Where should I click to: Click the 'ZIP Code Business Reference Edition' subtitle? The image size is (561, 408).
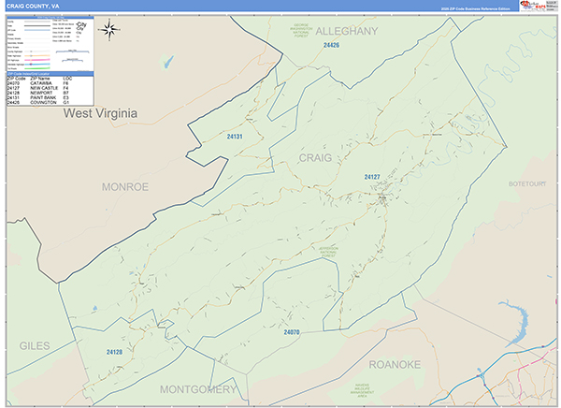[475, 9]
